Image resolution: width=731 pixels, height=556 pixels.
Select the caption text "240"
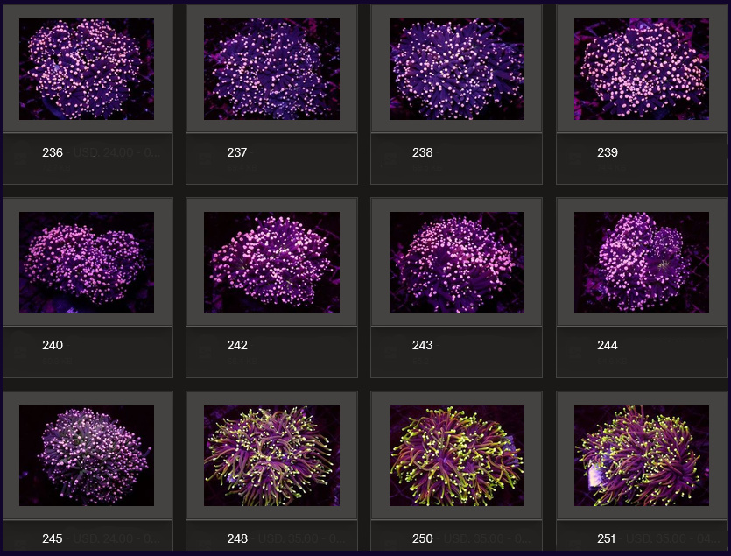(53, 345)
